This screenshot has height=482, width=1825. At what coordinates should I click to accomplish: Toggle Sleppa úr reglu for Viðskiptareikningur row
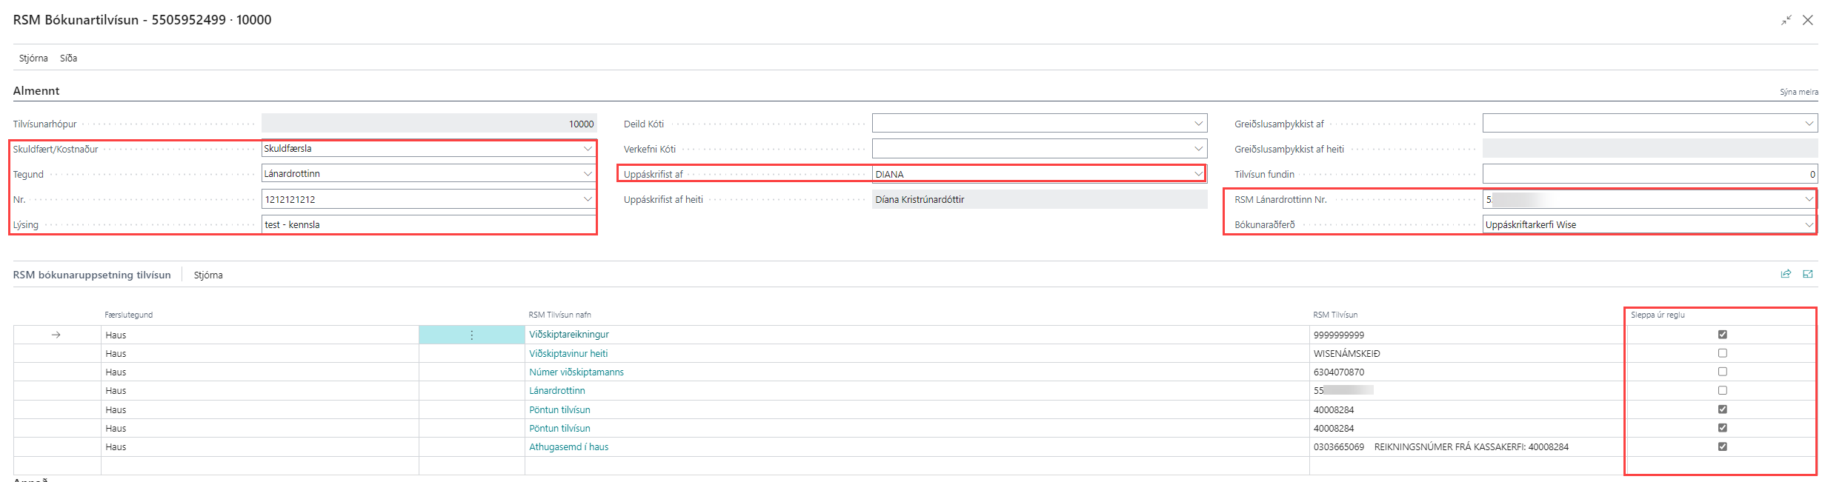coord(1722,335)
